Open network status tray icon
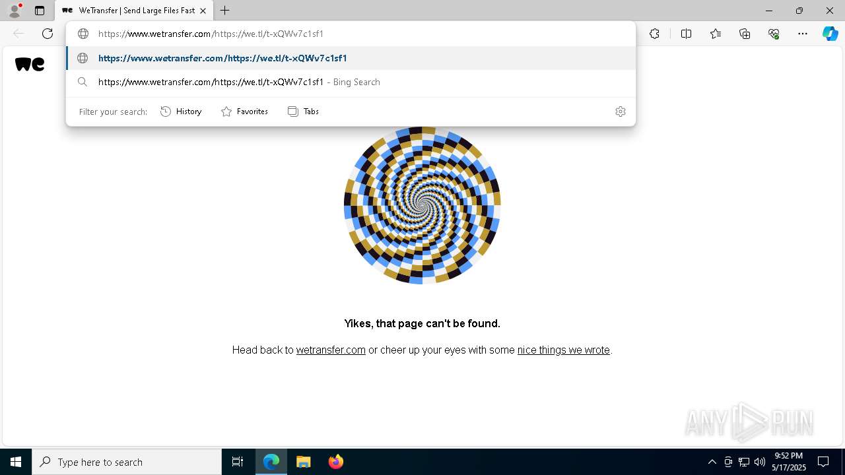Screen dimensions: 845x475 744,462
